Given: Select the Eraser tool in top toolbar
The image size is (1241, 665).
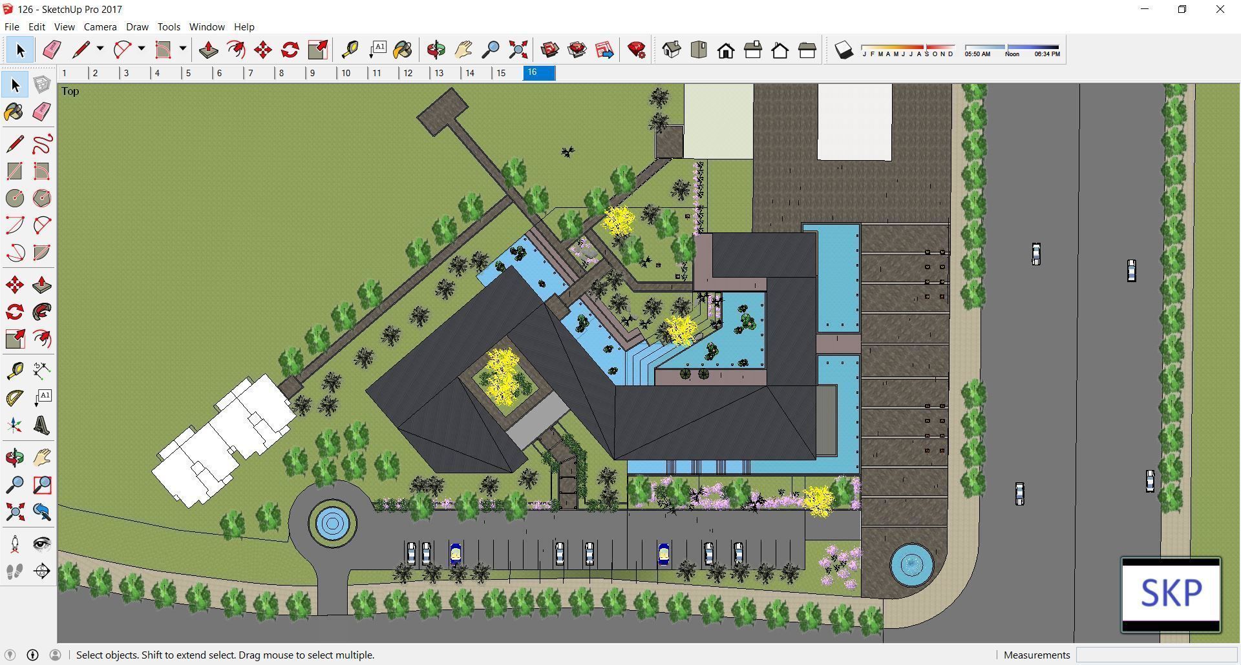Looking at the screenshot, I should pyautogui.click(x=52, y=50).
